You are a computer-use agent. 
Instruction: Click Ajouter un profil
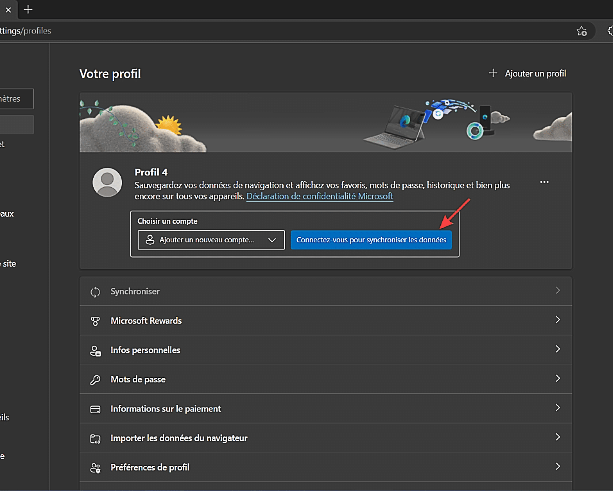tap(527, 73)
